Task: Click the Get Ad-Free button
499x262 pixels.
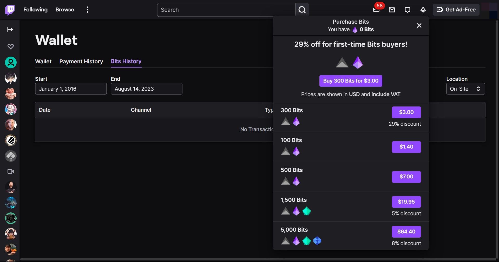Action: tap(456, 10)
